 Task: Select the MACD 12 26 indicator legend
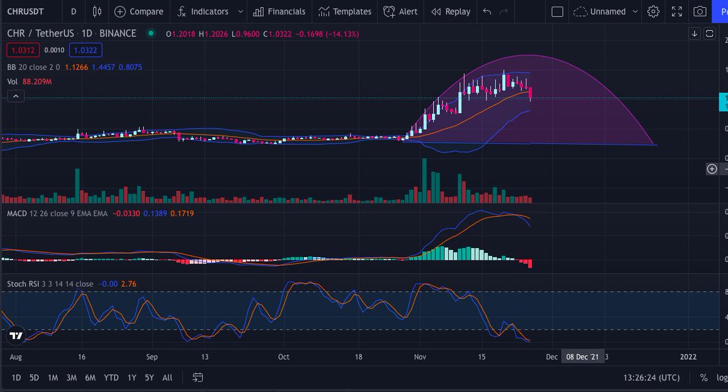[x=57, y=214]
